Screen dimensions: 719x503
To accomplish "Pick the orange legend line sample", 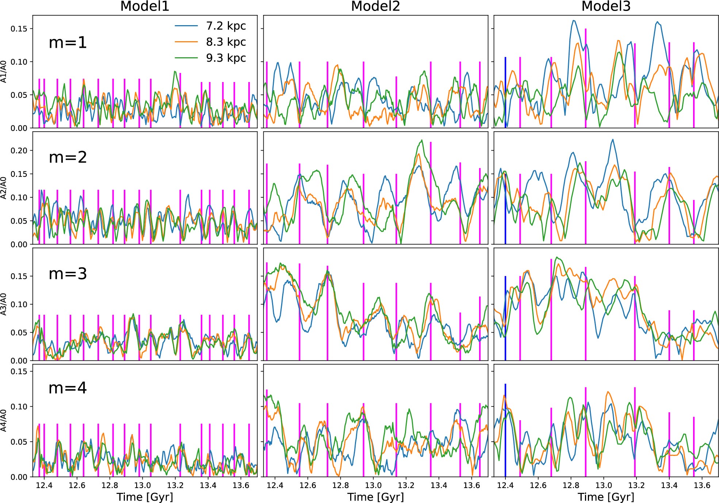I will 187,42.
